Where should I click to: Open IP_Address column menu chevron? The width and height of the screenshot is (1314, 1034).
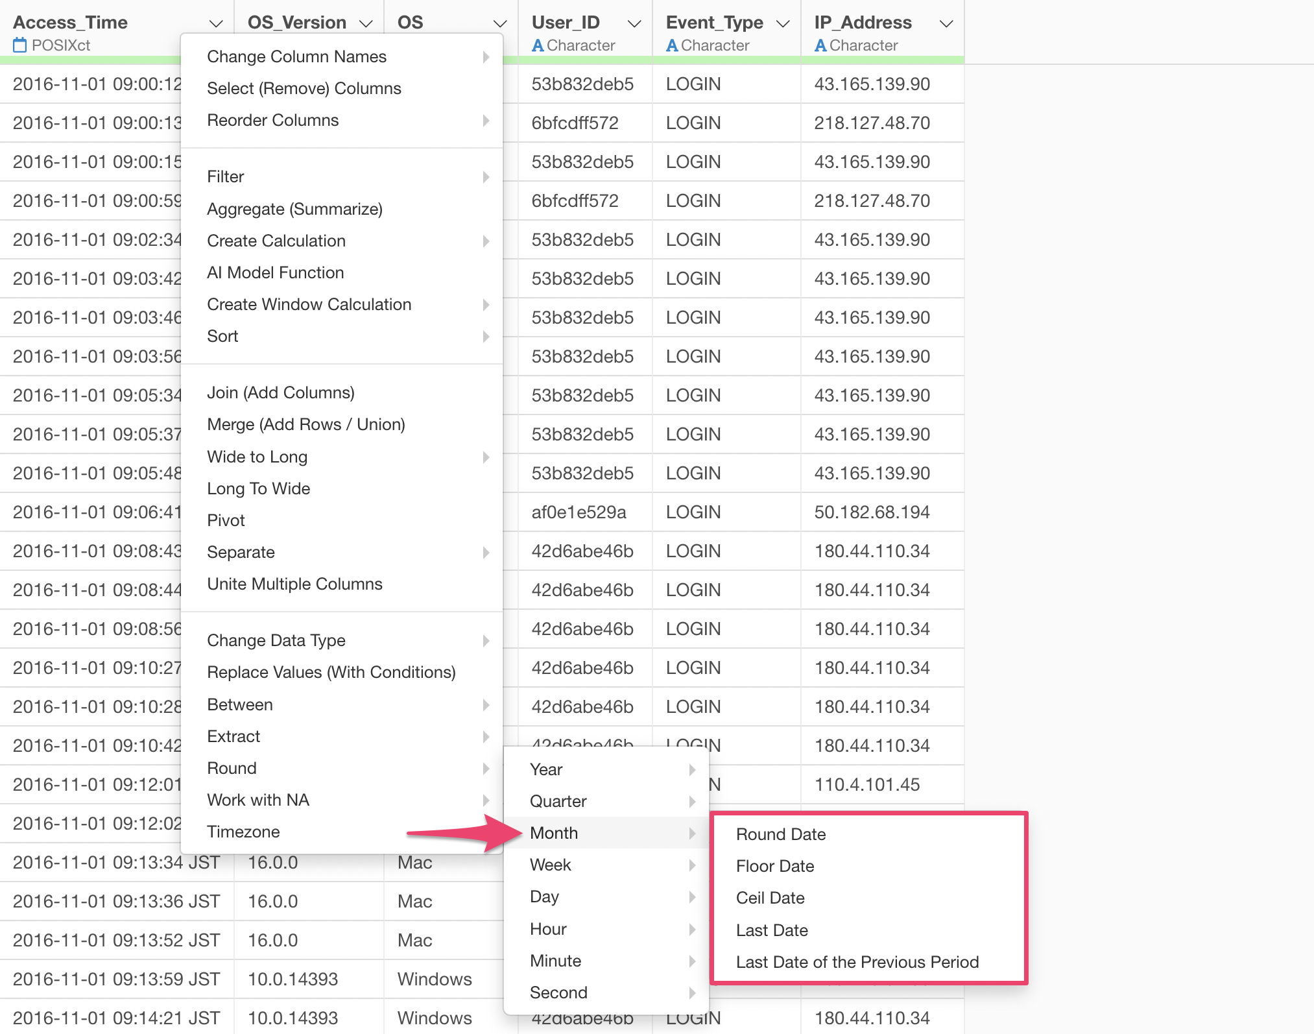coord(946,24)
